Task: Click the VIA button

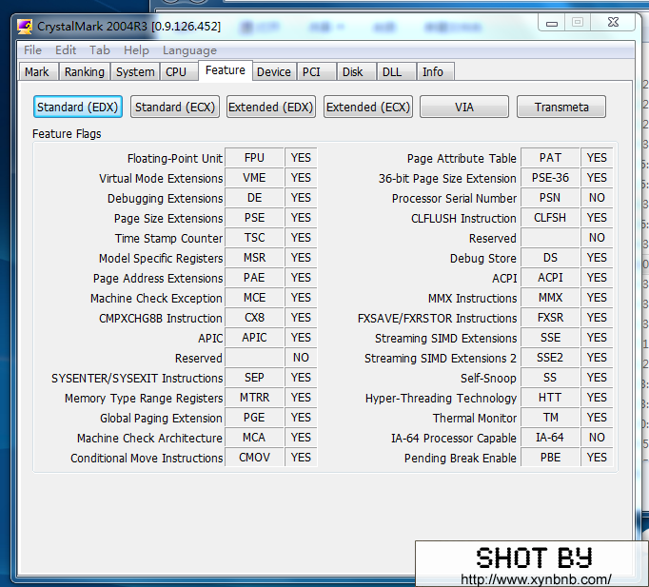Action: [464, 108]
